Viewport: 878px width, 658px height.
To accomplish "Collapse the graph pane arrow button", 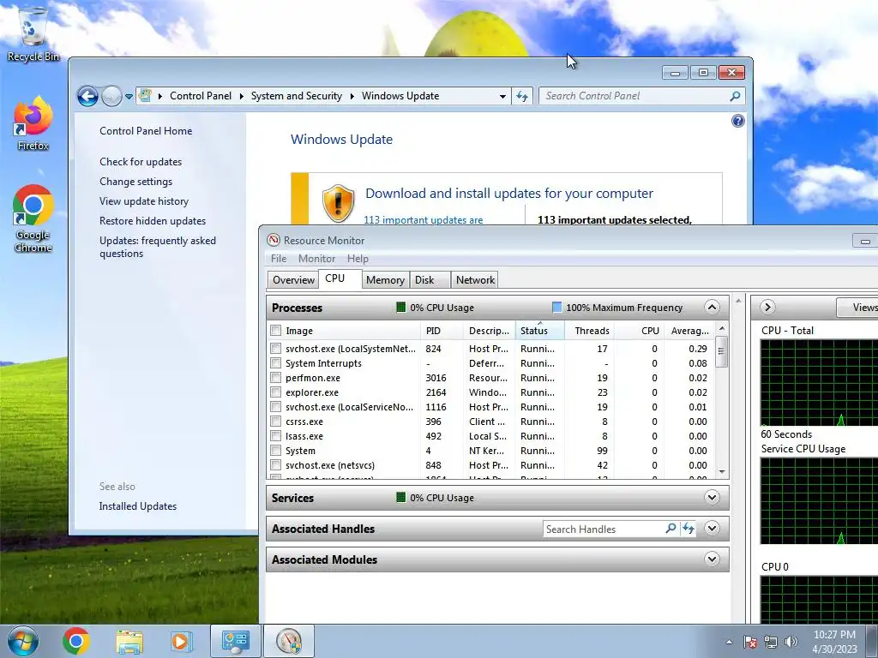I will tap(767, 307).
